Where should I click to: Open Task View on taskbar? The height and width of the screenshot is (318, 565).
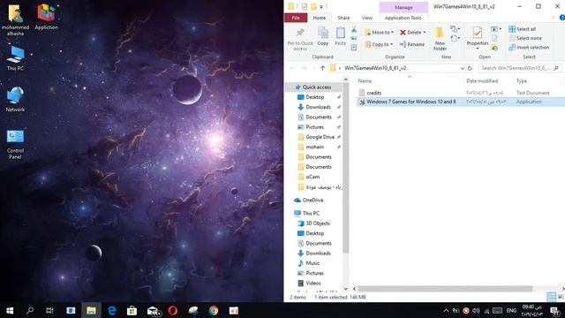(49, 310)
